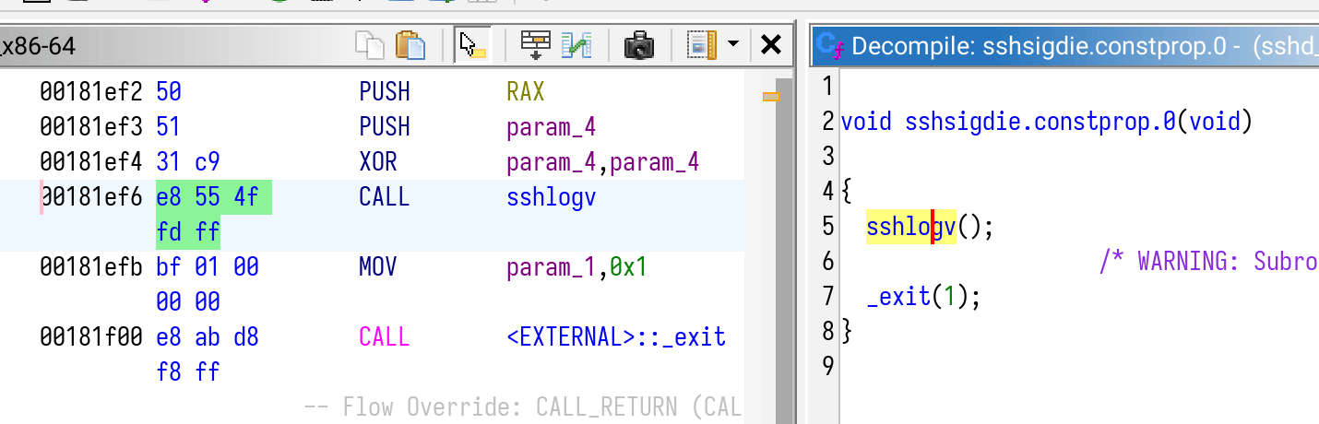Click the orange marker in overview margin
Screen dimensions: 1319x424
click(x=771, y=96)
